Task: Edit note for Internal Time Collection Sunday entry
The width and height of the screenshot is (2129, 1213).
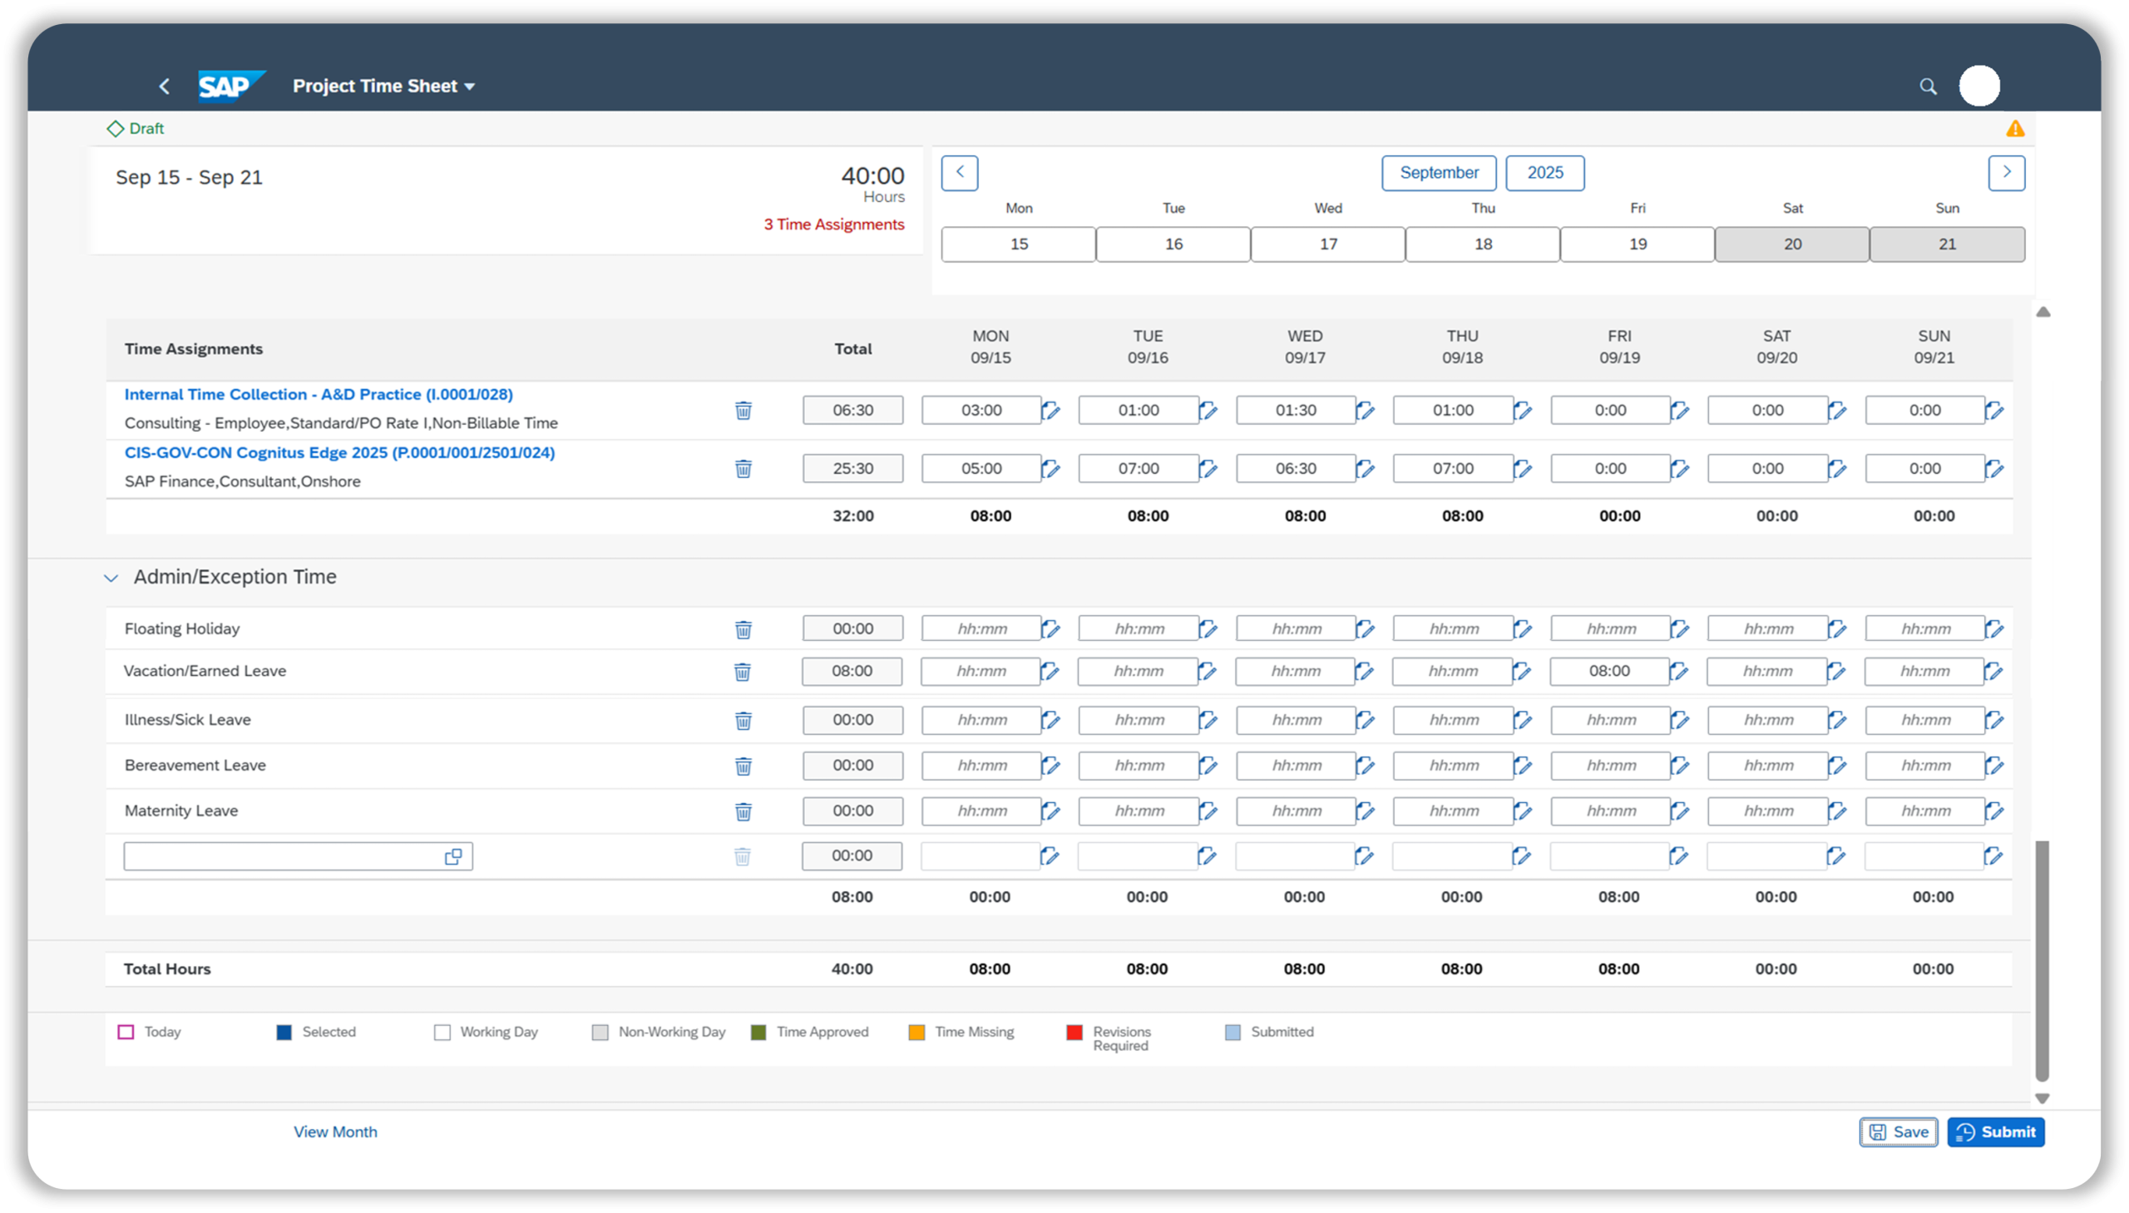Action: [x=1994, y=410]
